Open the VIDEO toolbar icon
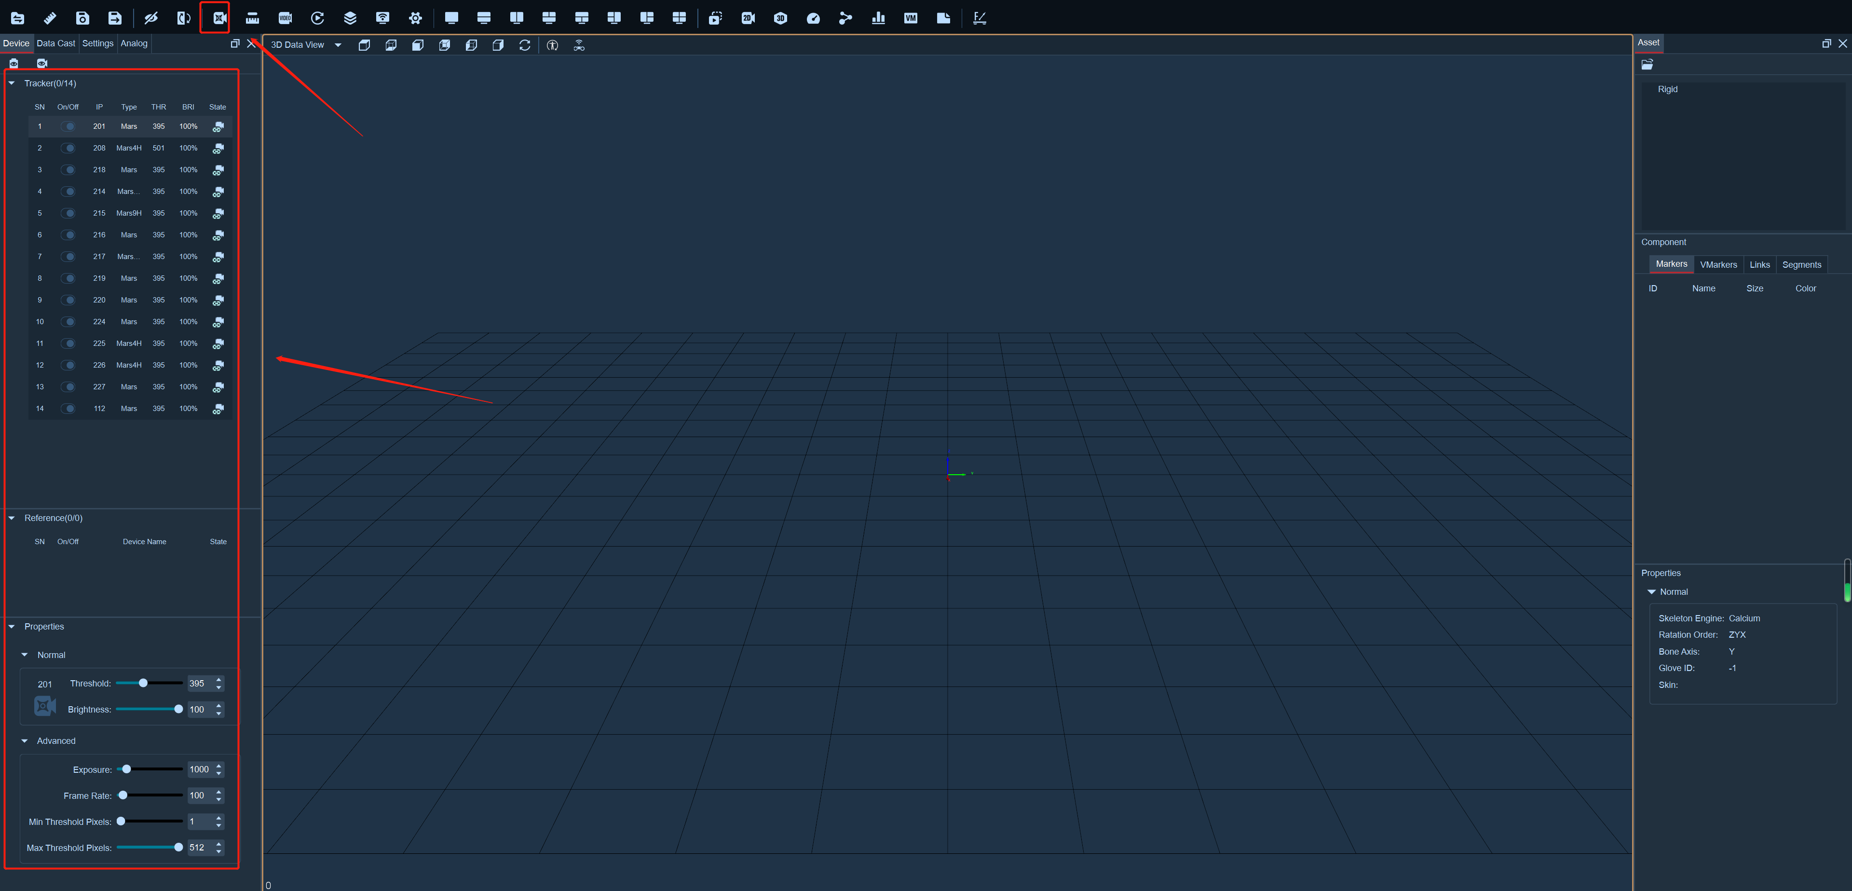 click(285, 18)
